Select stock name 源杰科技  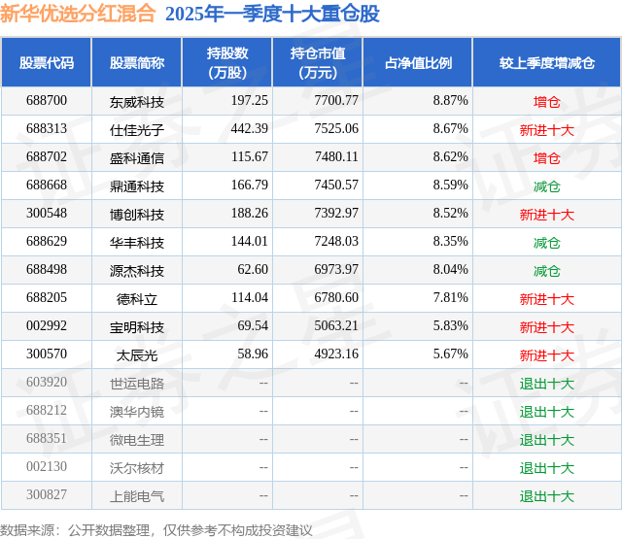137,271
